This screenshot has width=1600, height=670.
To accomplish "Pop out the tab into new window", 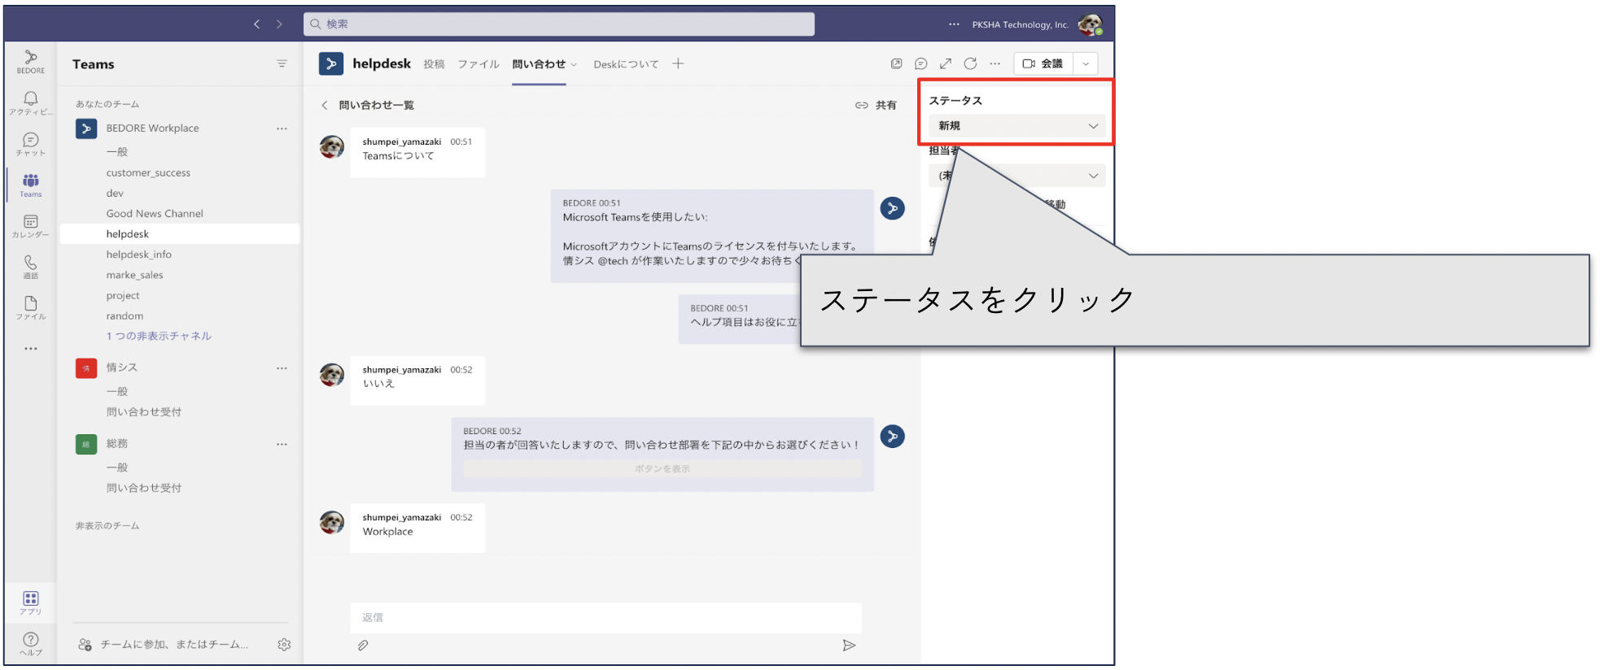I will (896, 63).
